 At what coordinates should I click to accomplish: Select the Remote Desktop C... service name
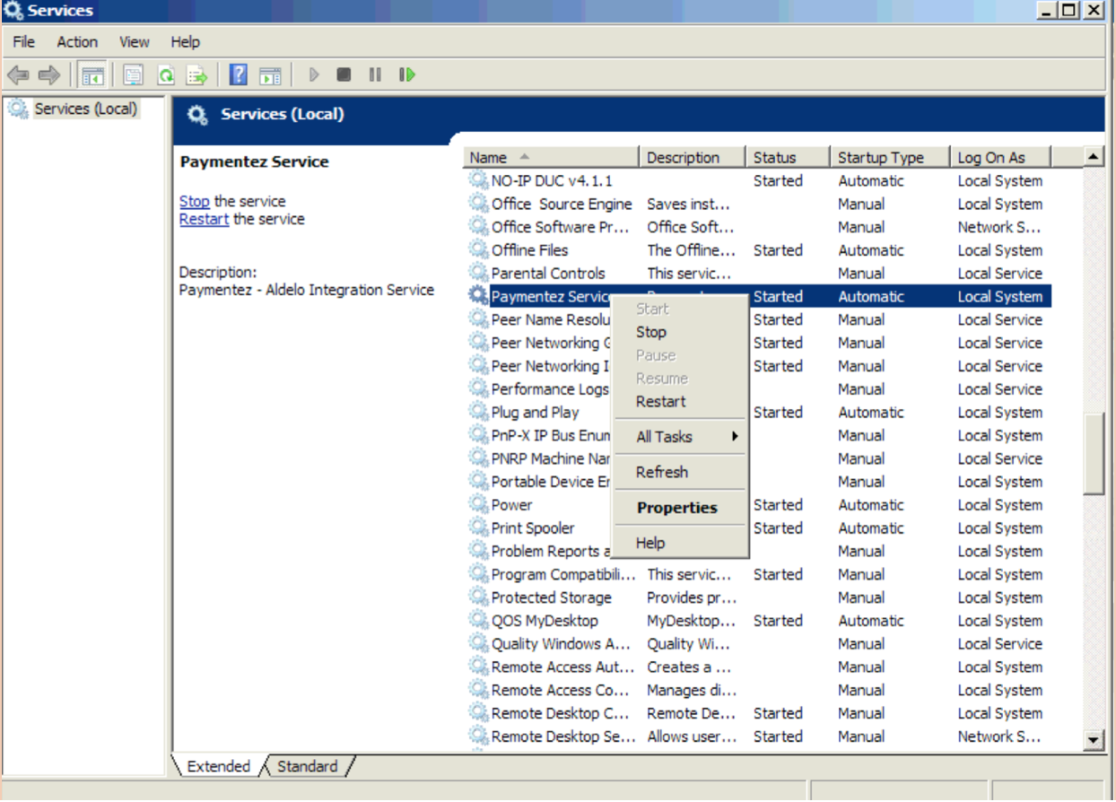560,713
